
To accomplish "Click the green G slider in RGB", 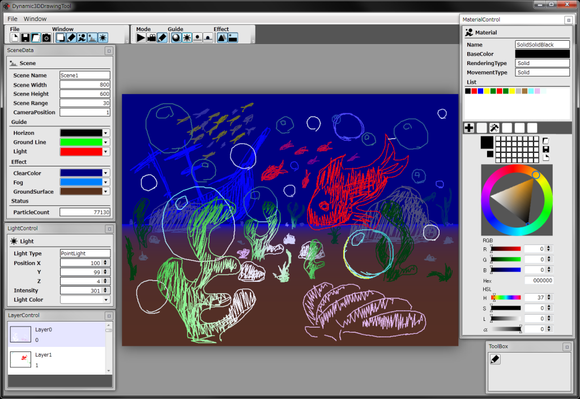I will tap(506, 259).
